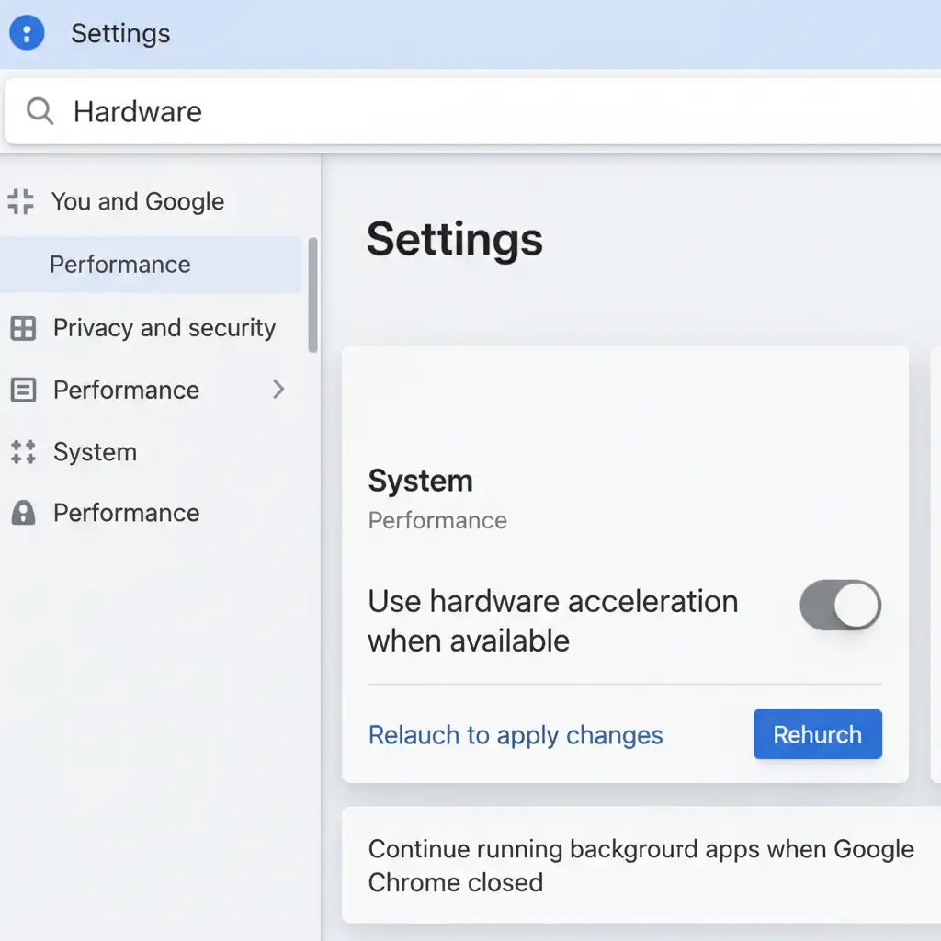Click the System icon in sidebar
The image size is (941, 941).
[22, 452]
